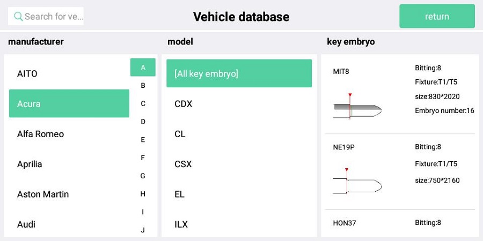Screen dimensions: 483x241
Task: Jump to letter H in alphabet index
Action: 143,194
